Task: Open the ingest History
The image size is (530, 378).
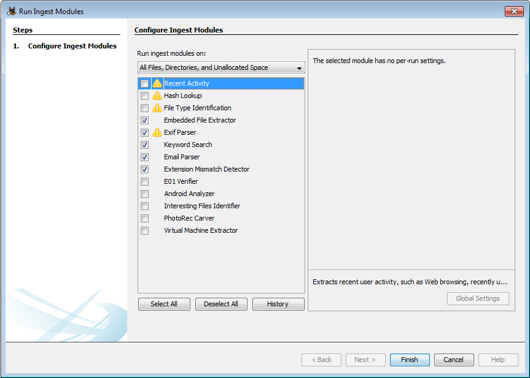Action: 278,304
